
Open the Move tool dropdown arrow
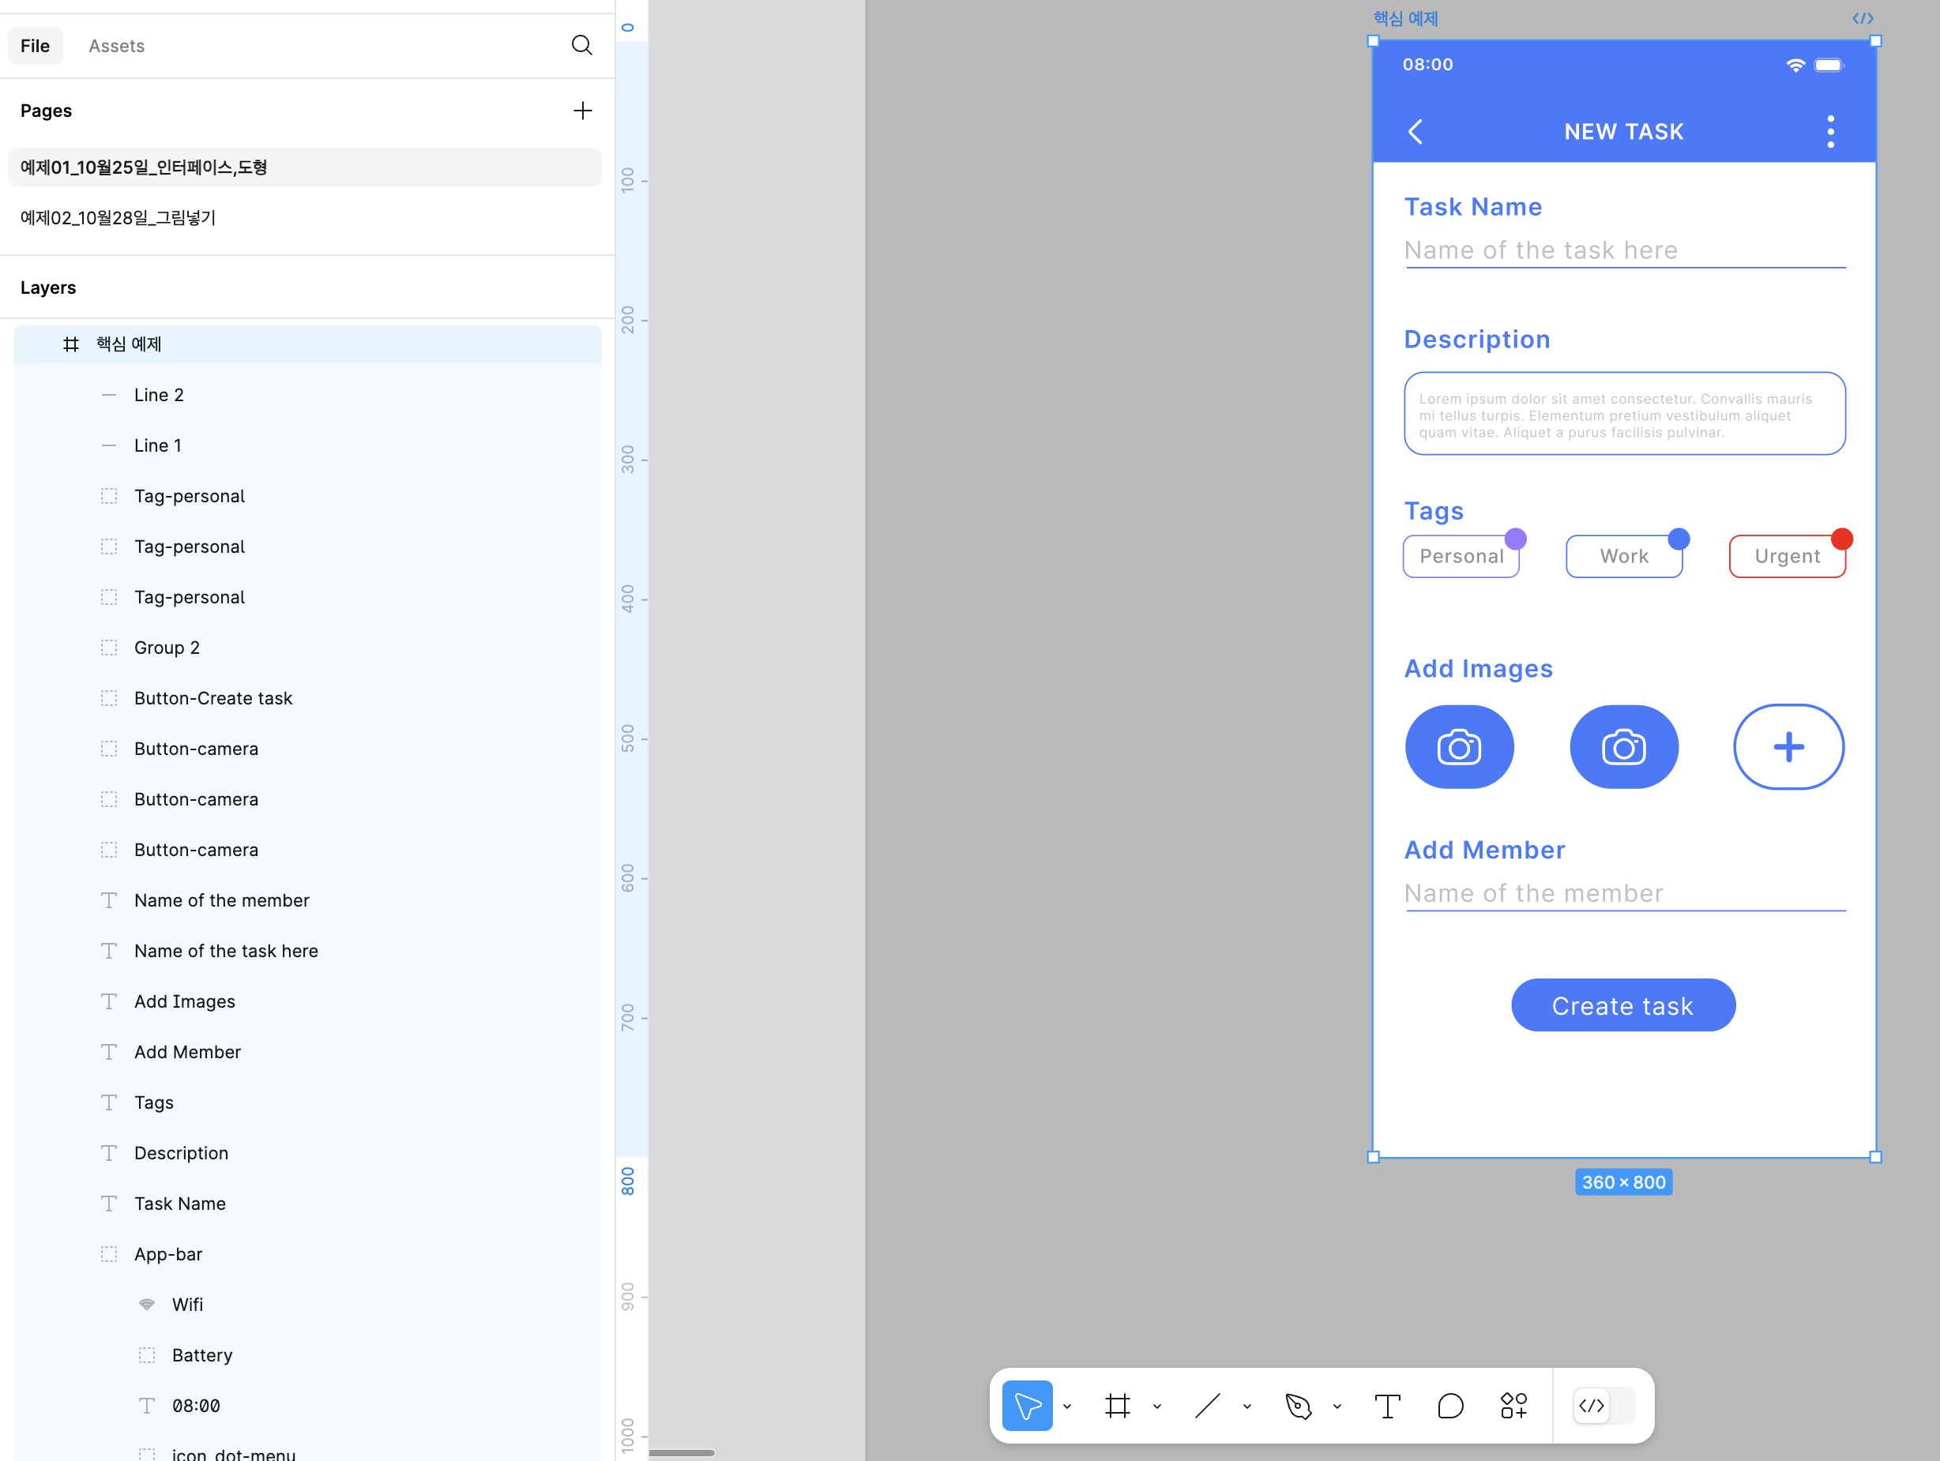click(x=1067, y=1407)
